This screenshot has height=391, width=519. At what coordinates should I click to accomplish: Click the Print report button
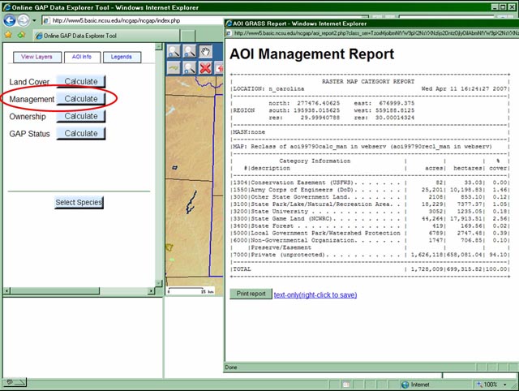(251, 294)
